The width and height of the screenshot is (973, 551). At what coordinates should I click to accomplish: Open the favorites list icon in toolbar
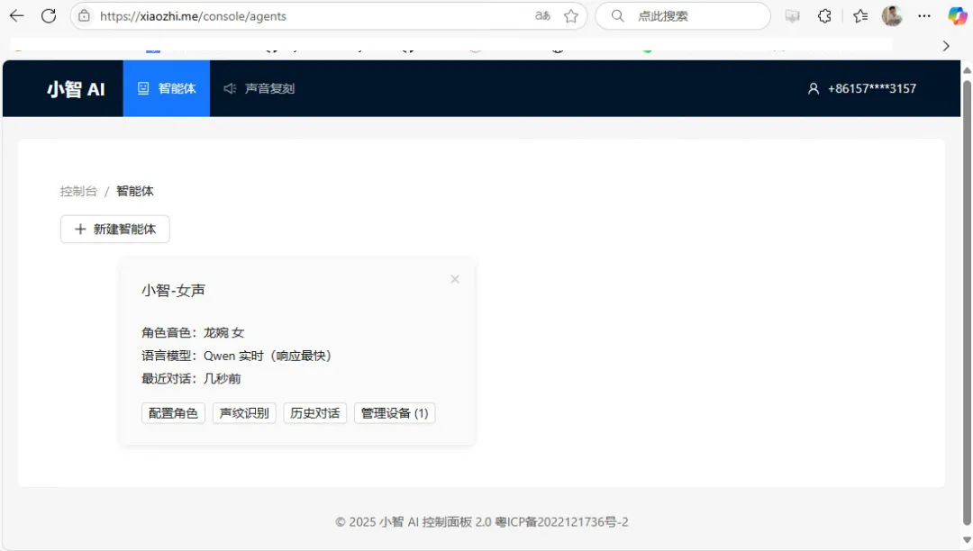[x=859, y=15]
